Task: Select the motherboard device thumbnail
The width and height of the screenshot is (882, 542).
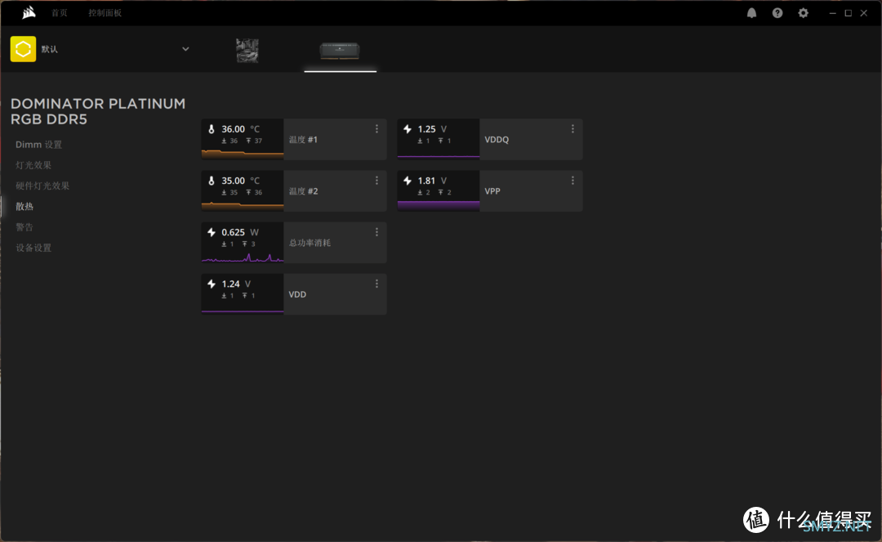Action: (247, 51)
